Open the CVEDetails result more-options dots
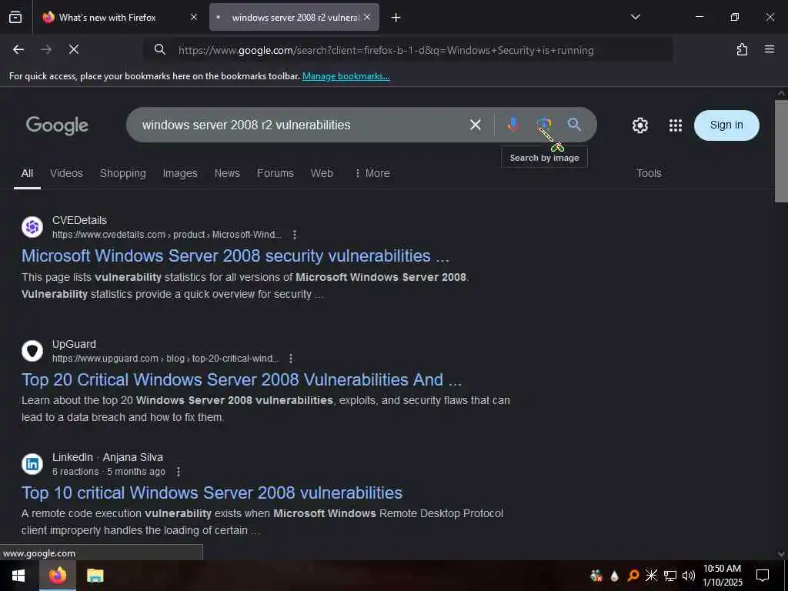 (x=295, y=235)
